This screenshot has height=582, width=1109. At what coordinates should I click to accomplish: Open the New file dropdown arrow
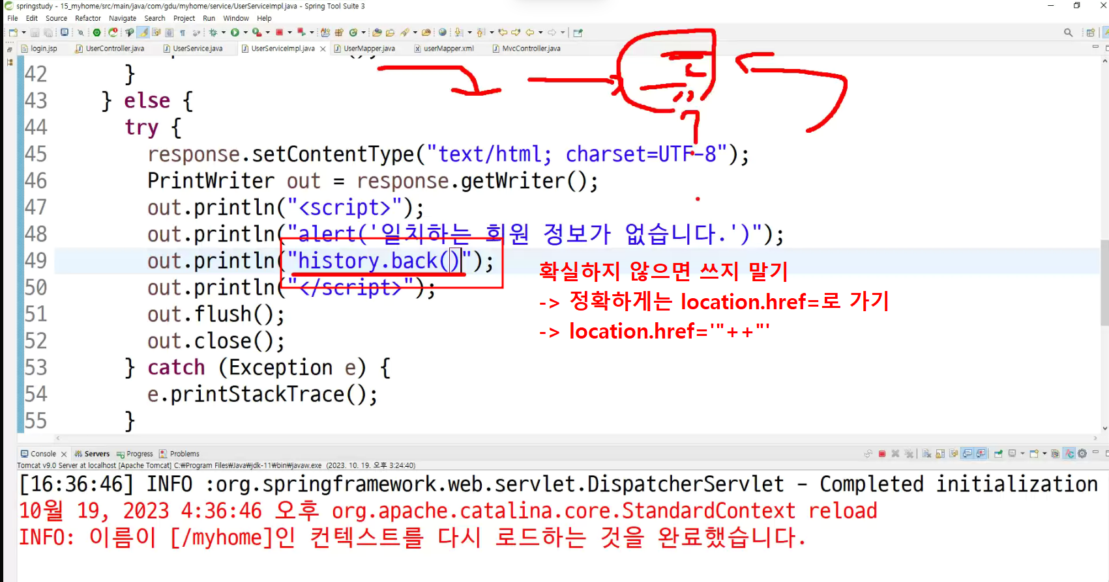pyautogui.click(x=23, y=33)
